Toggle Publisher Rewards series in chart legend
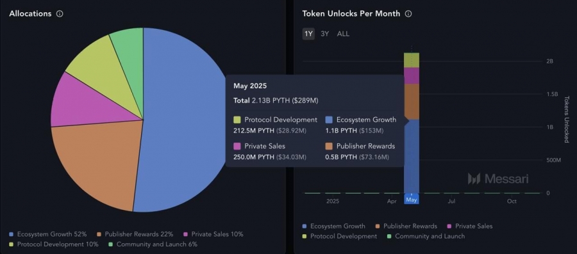Screen dimensions: 577x254 click(406, 226)
